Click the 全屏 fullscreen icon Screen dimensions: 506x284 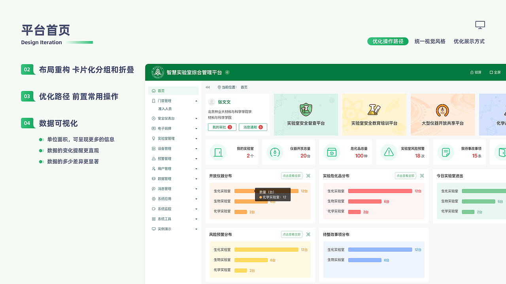click(491, 73)
